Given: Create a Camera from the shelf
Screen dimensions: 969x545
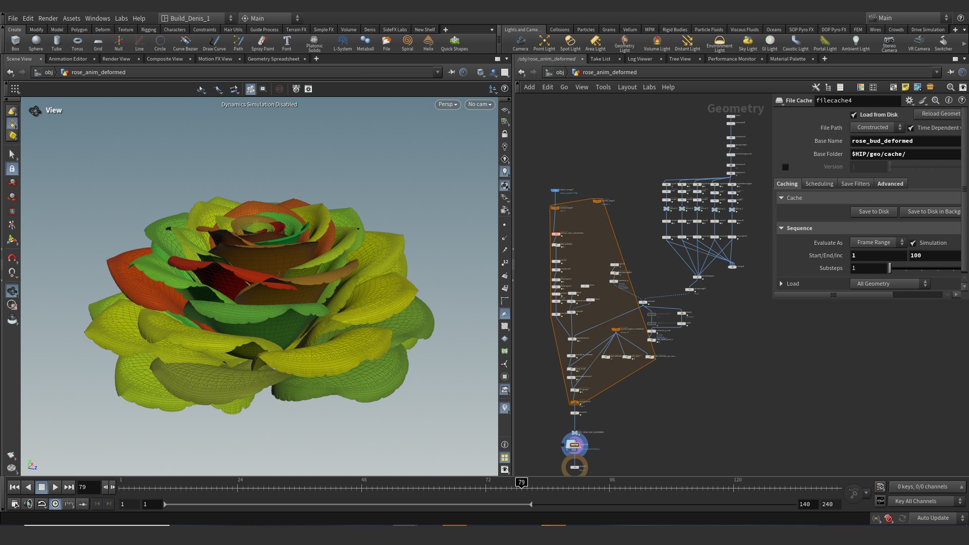Looking at the screenshot, I should 520,43.
